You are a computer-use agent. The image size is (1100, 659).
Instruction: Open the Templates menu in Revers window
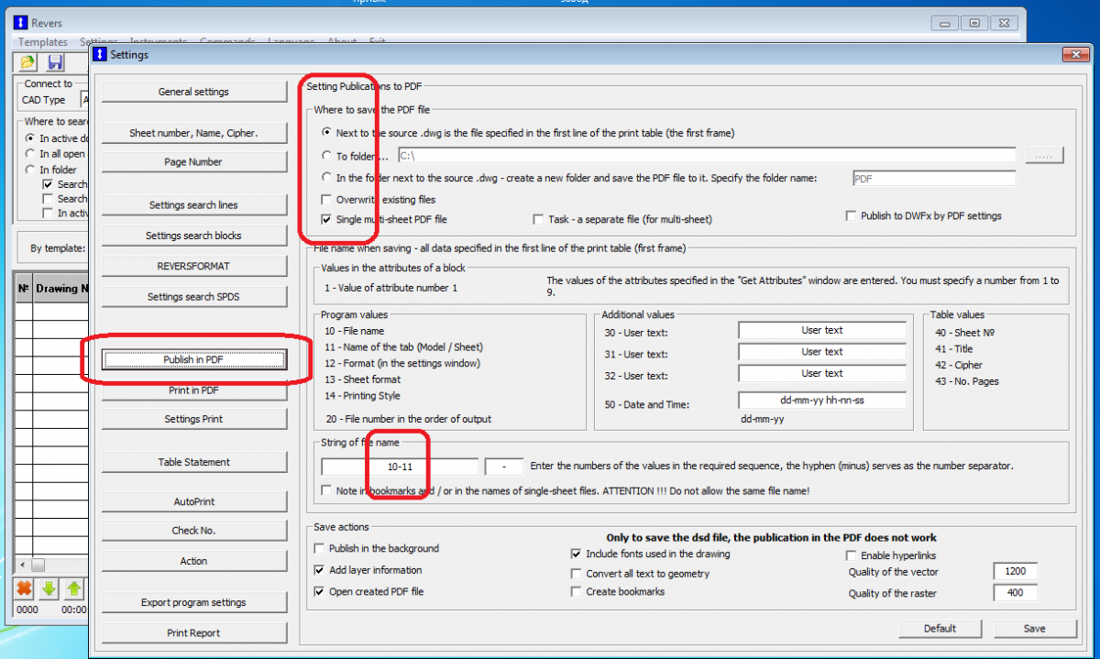pos(43,42)
